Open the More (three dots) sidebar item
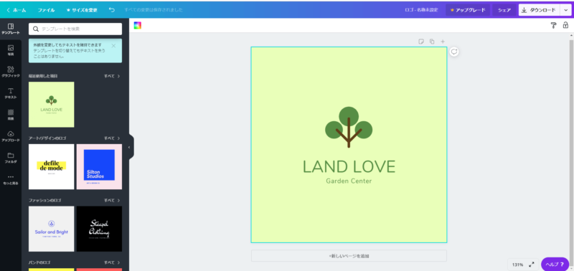Image resolution: width=574 pixels, height=271 pixels. 11,179
